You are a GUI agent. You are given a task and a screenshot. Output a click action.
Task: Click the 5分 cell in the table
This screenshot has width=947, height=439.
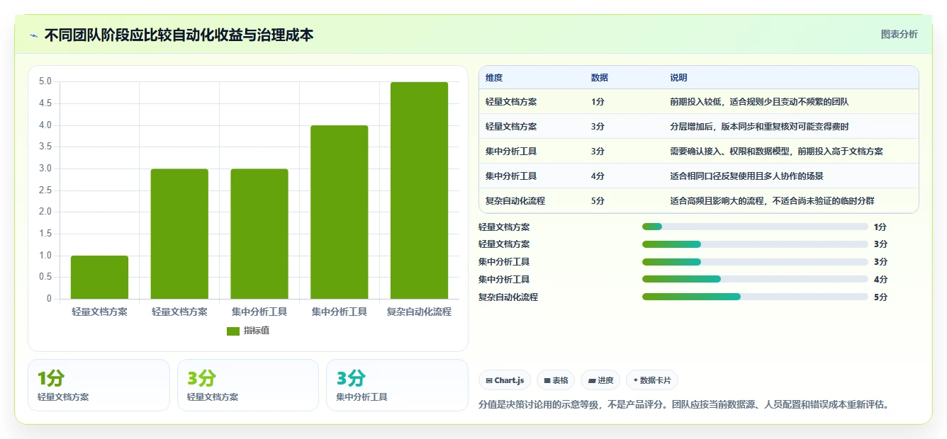tap(598, 201)
